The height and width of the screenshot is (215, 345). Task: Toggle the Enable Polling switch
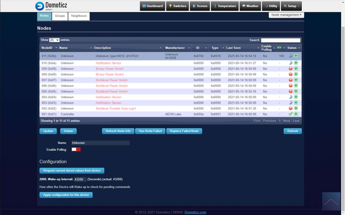point(76,149)
